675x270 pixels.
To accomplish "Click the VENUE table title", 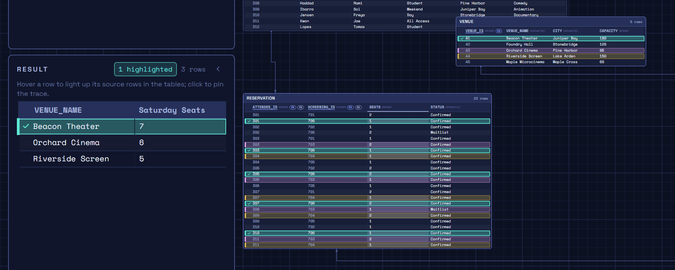I will [x=466, y=22].
